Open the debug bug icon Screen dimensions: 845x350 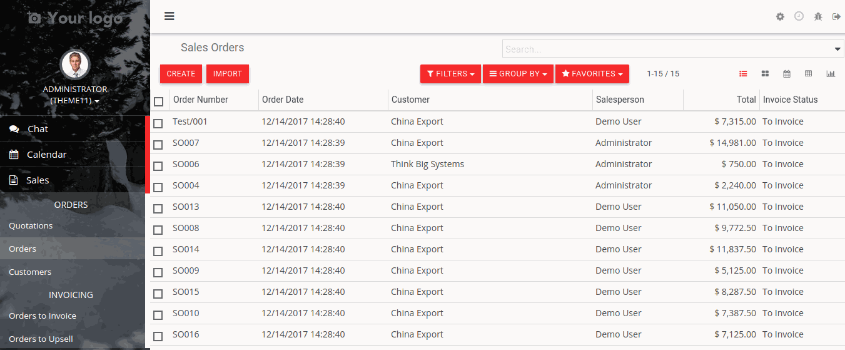[818, 17]
